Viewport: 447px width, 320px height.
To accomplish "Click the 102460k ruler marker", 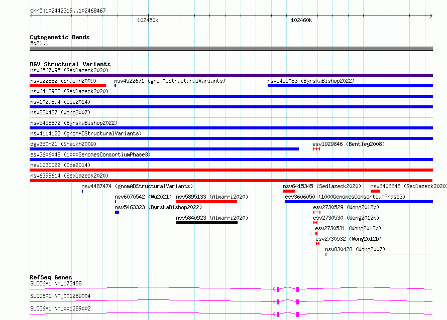I will click(301, 20).
